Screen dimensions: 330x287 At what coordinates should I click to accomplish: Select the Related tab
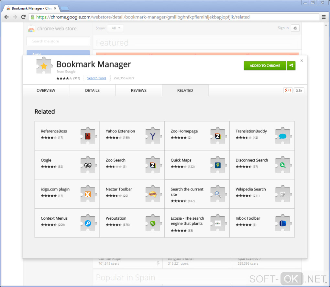pos(185,90)
